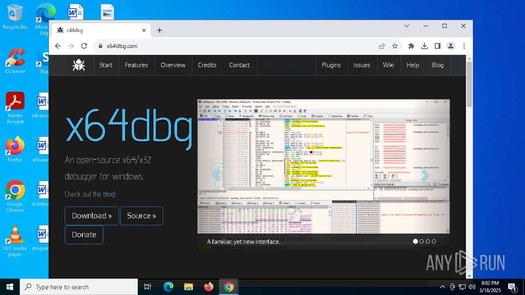The width and height of the screenshot is (525, 295).
Task: Click the x64dbg screenshot carousel image
Action: (324, 174)
